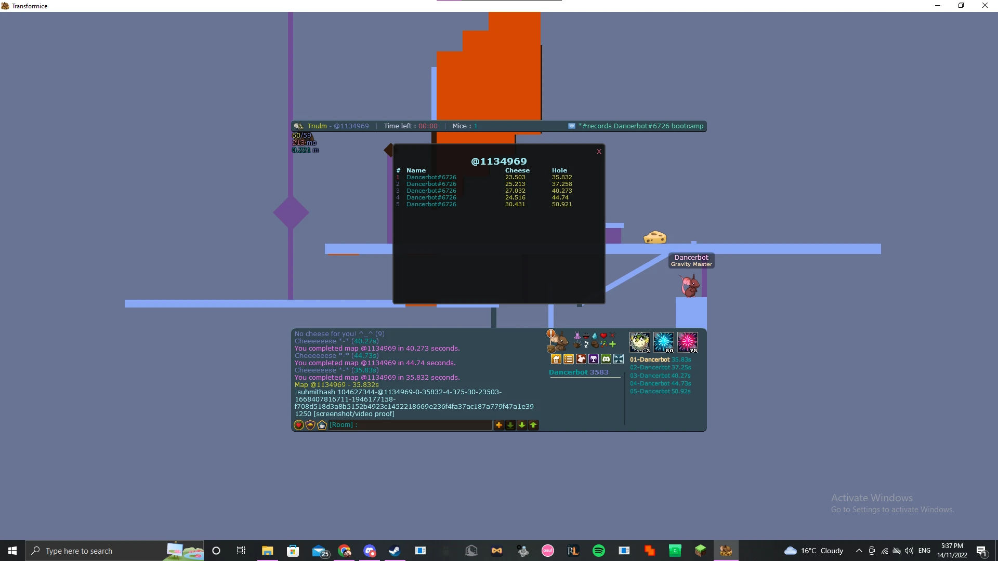Click the taskbar search box

pyautogui.click(x=114, y=551)
